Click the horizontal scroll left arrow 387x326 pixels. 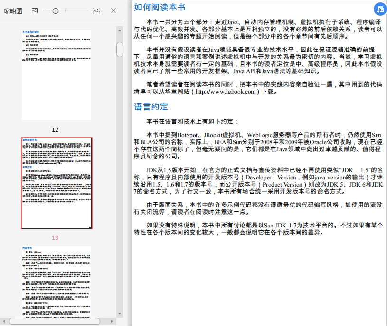4,321
